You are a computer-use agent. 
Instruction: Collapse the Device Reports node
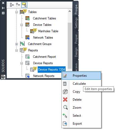coord(22,63)
